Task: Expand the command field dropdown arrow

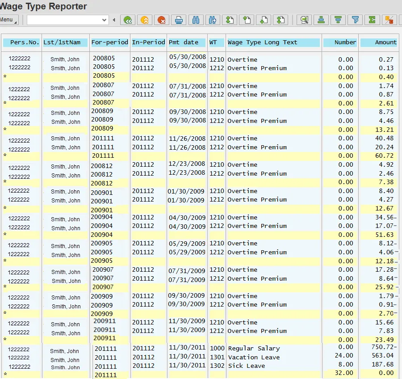Action: 105,20
